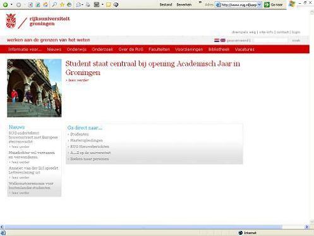
Task: Open the Voorzieningen navigation item
Action: [x=189, y=49]
